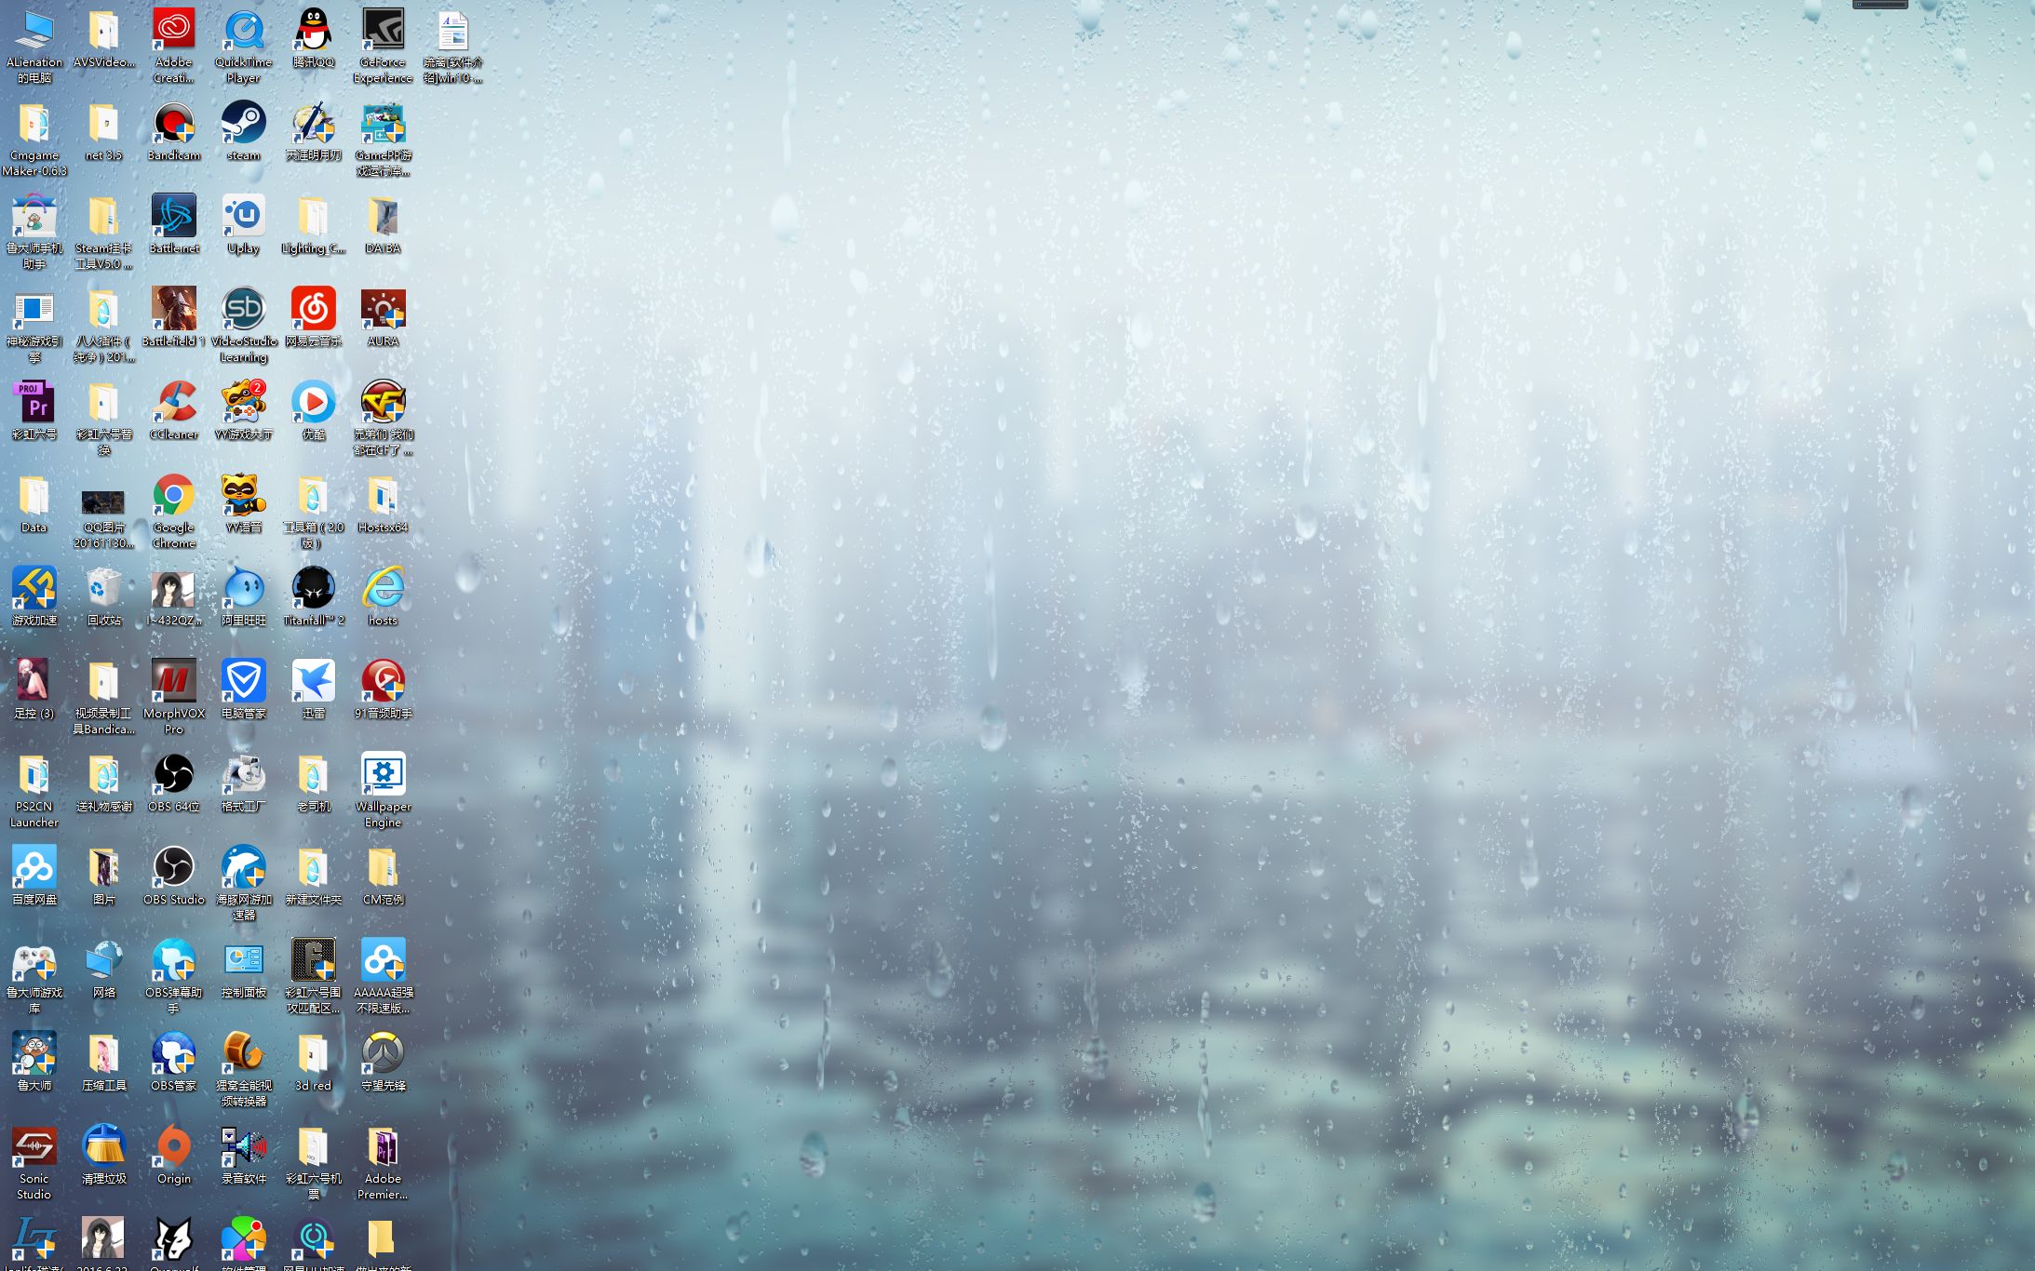The width and height of the screenshot is (2035, 1271).
Task: Open Battlefield 1
Action: [173, 310]
